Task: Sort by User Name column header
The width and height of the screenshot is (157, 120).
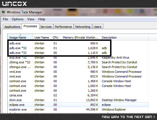Action: click(x=42, y=37)
